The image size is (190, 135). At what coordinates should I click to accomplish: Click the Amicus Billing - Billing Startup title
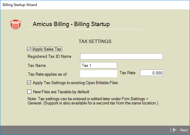click(71, 24)
